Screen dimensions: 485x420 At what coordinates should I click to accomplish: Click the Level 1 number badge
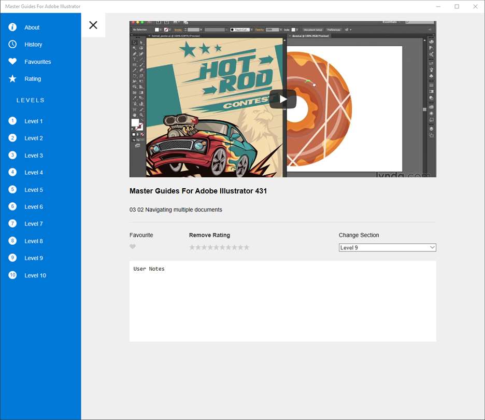(x=12, y=121)
